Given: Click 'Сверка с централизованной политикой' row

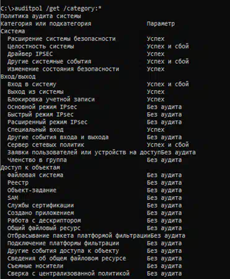Looking at the screenshot, I should (68, 273).
